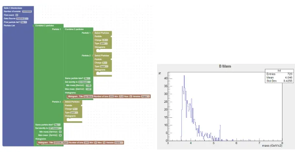Select Select Particles header above the kaon type
The height and width of the screenshot is (152, 295).
[x=102, y=56]
